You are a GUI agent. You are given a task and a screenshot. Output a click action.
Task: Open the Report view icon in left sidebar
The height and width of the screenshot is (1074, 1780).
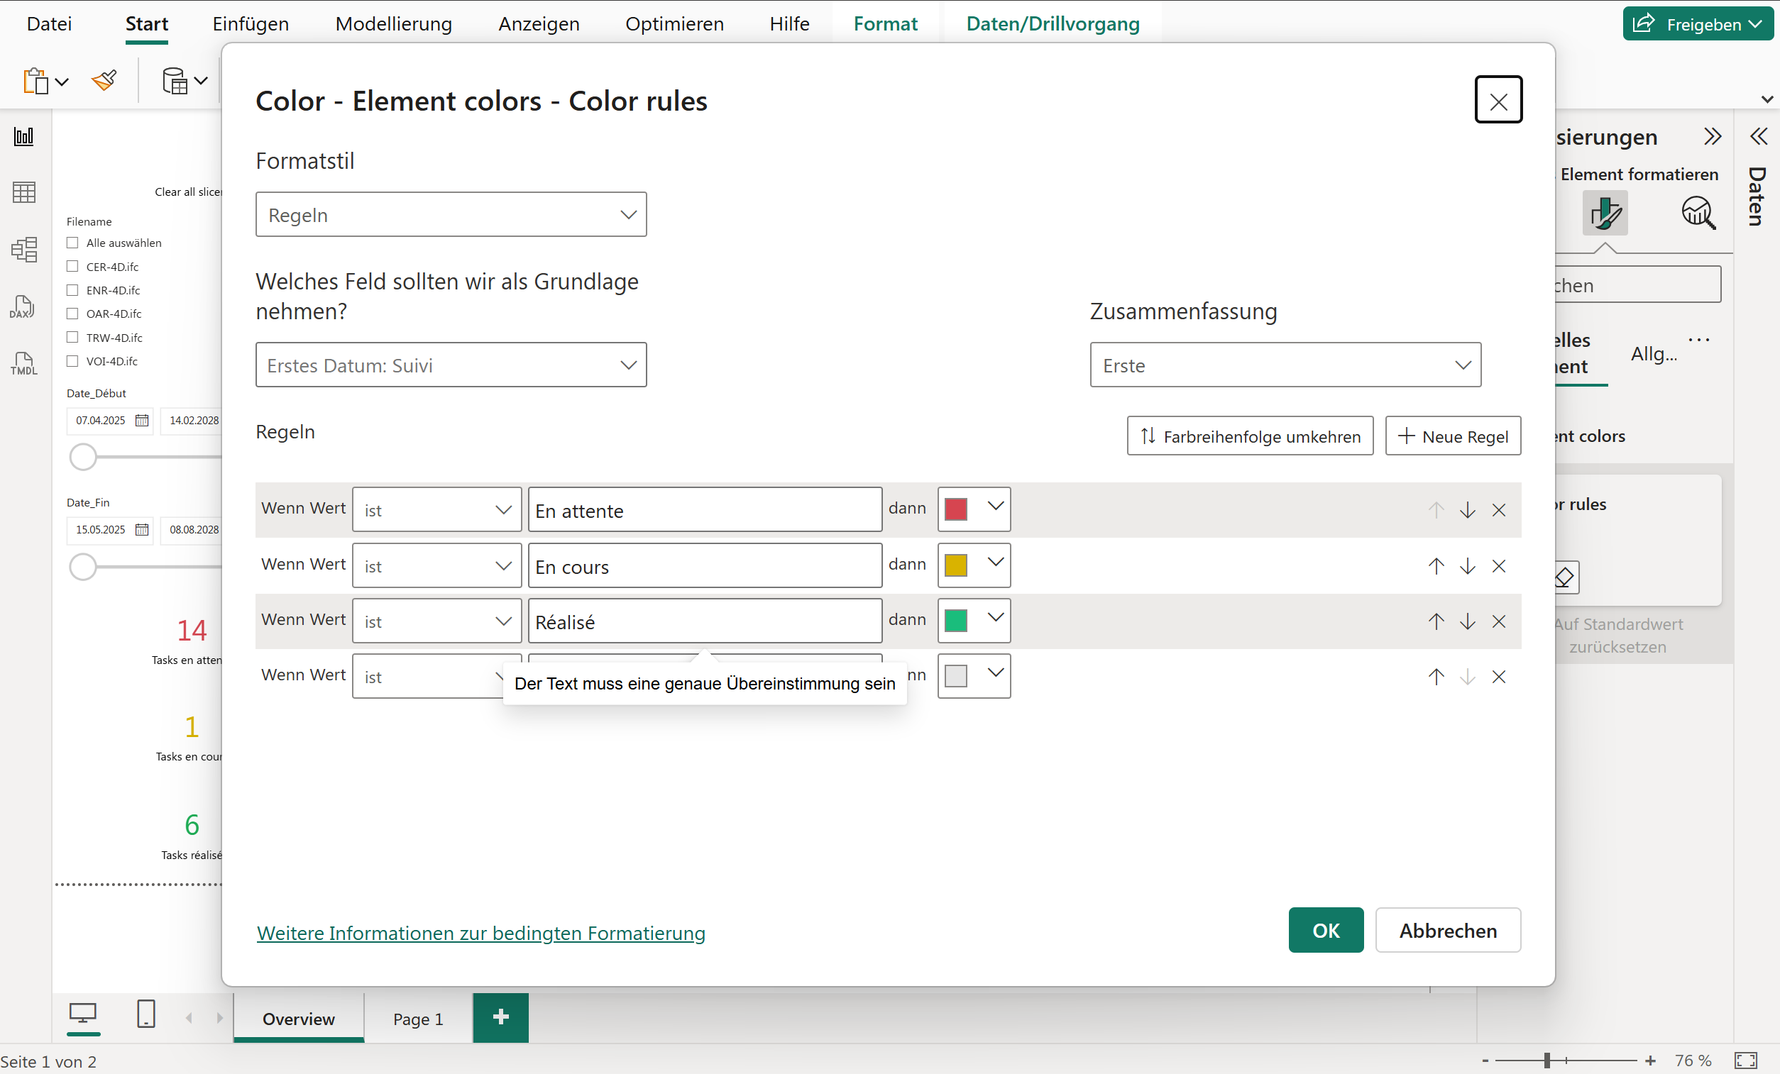pos(24,136)
